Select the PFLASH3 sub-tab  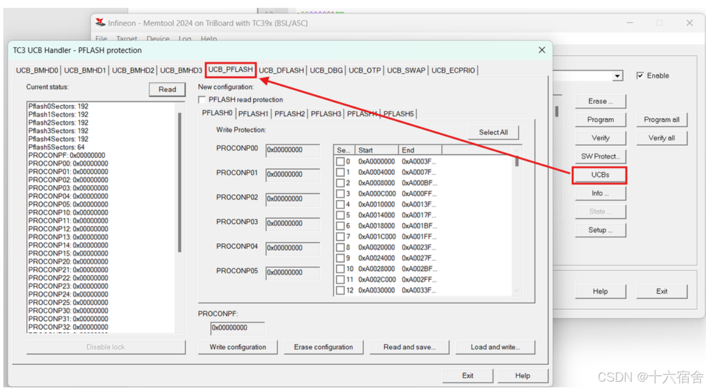point(326,113)
